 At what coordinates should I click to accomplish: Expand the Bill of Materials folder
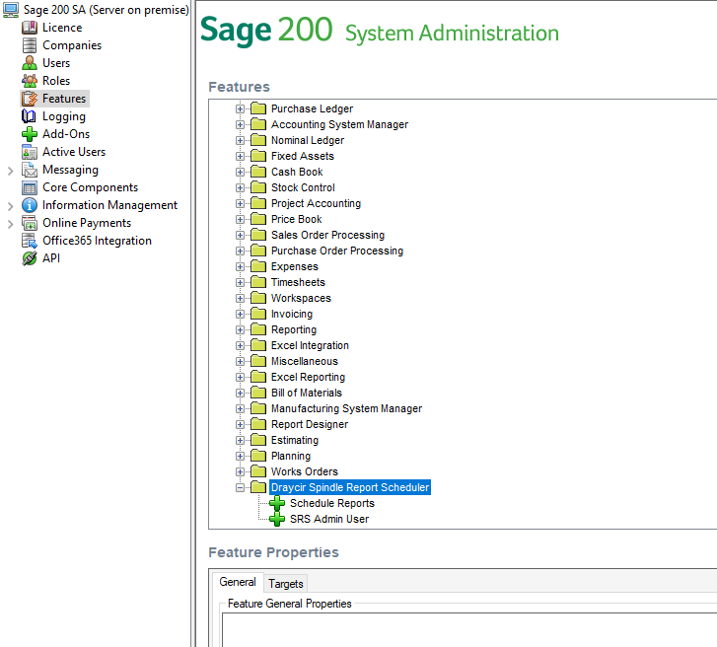pos(240,393)
